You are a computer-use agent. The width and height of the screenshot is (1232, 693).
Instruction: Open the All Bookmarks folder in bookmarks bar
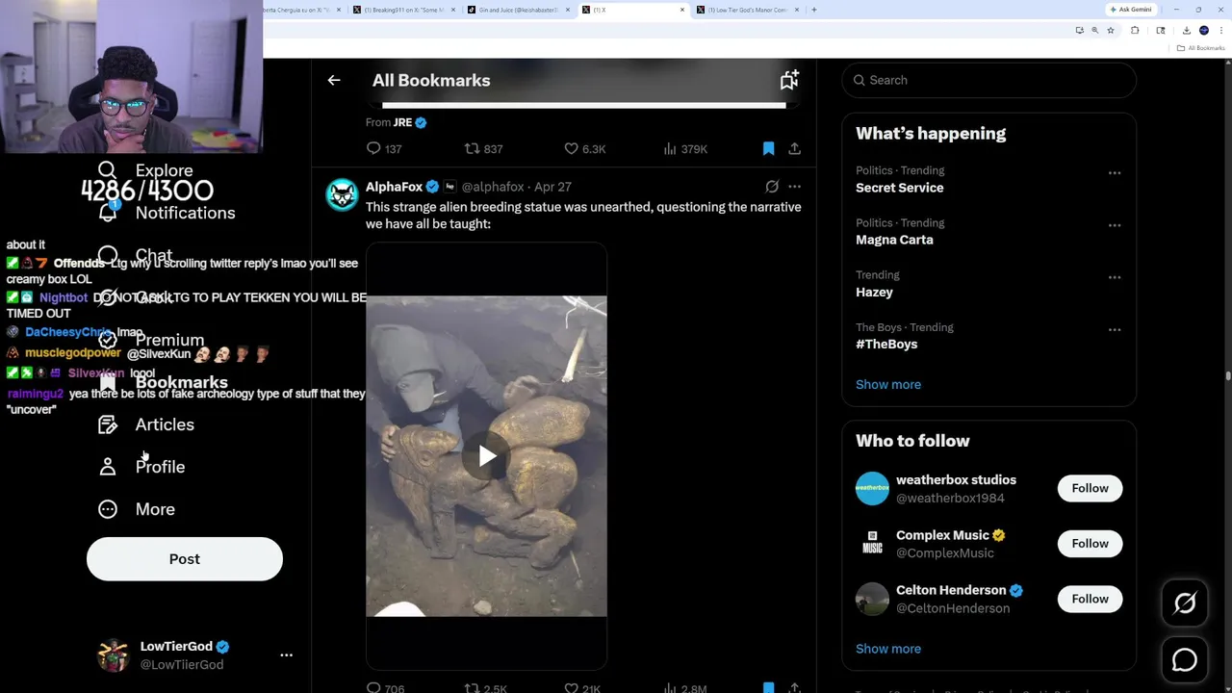click(1201, 48)
